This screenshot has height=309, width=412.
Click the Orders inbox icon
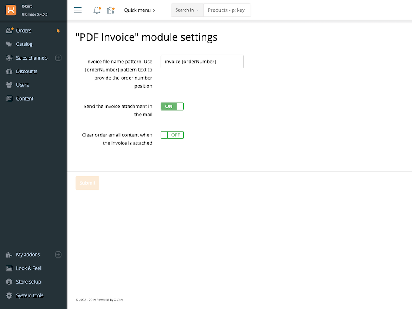[9, 31]
